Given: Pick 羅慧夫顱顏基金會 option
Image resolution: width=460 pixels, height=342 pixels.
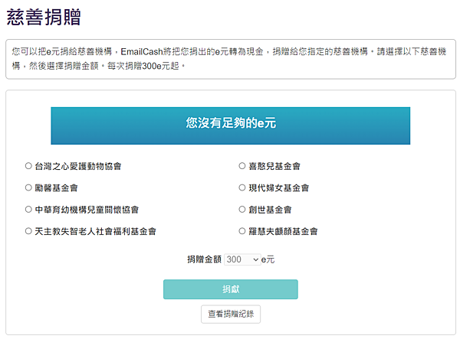Looking at the screenshot, I should [x=242, y=231].
